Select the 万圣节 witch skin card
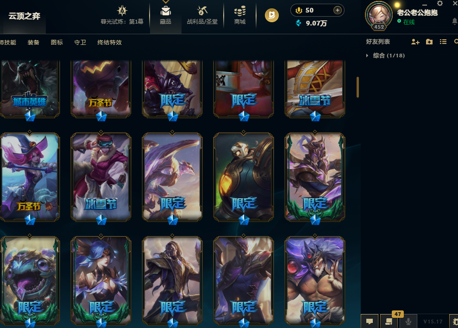This screenshot has width=458, height=328. (30, 177)
